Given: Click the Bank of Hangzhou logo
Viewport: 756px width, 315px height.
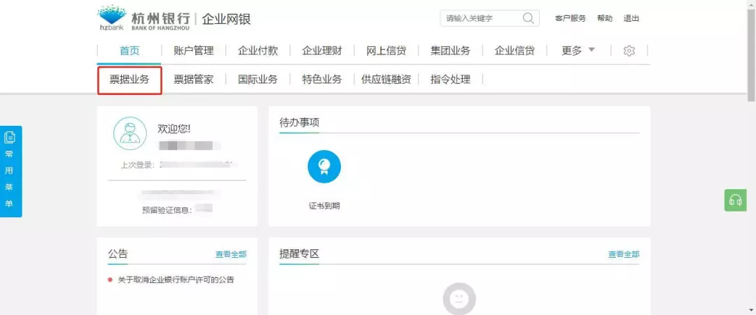Looking at the screenshot, I should (x=143, y=19).
